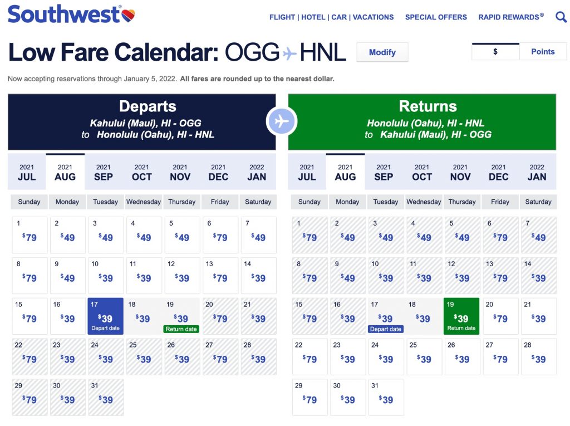Click the round airplane swap icon
570x426 pixels.
tap(282, 121)
